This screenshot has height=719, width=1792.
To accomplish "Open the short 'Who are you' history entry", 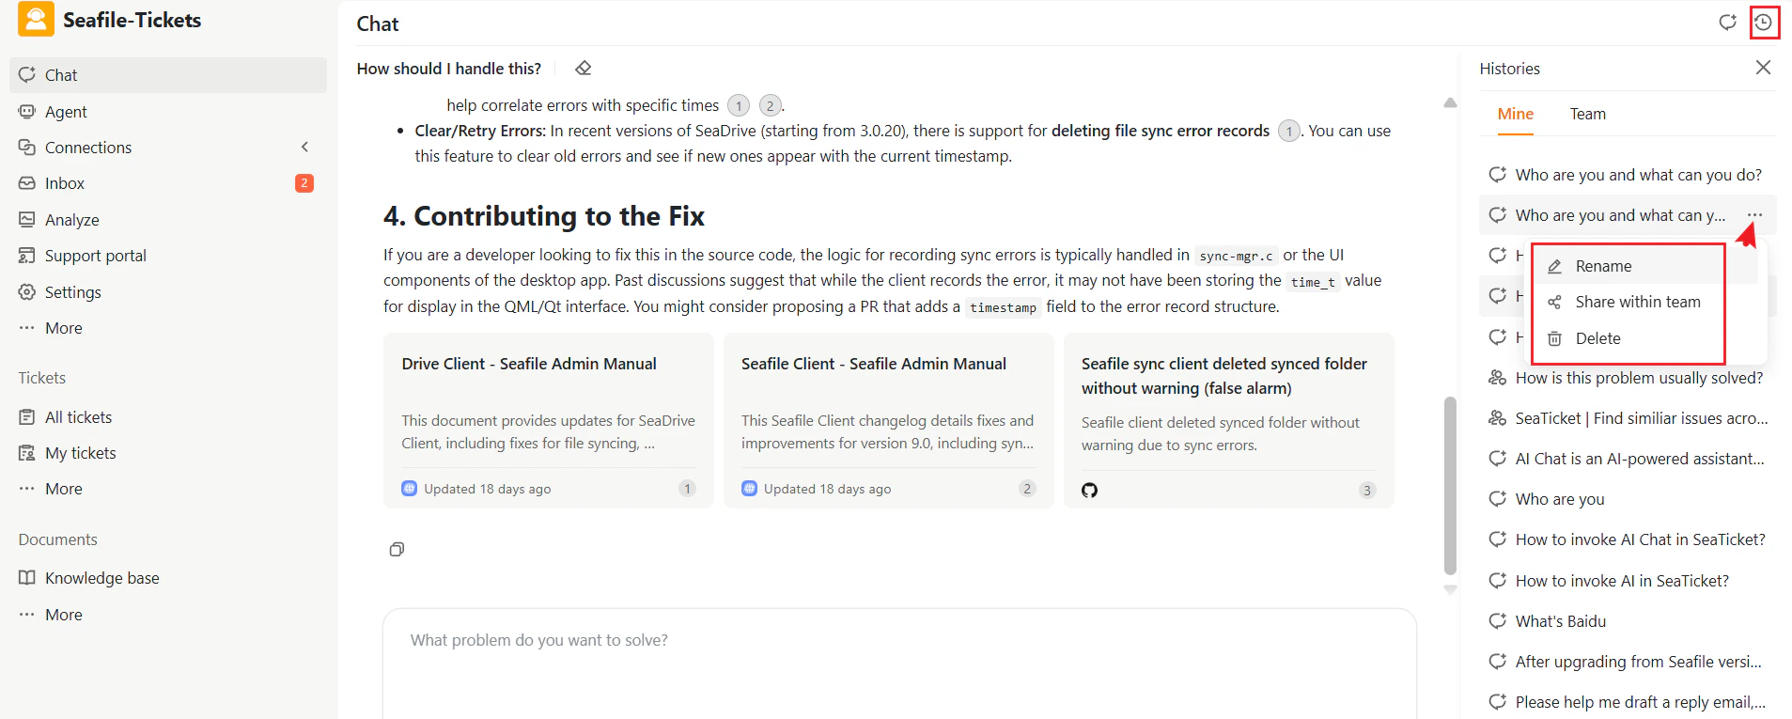I will click(1628, 499).
